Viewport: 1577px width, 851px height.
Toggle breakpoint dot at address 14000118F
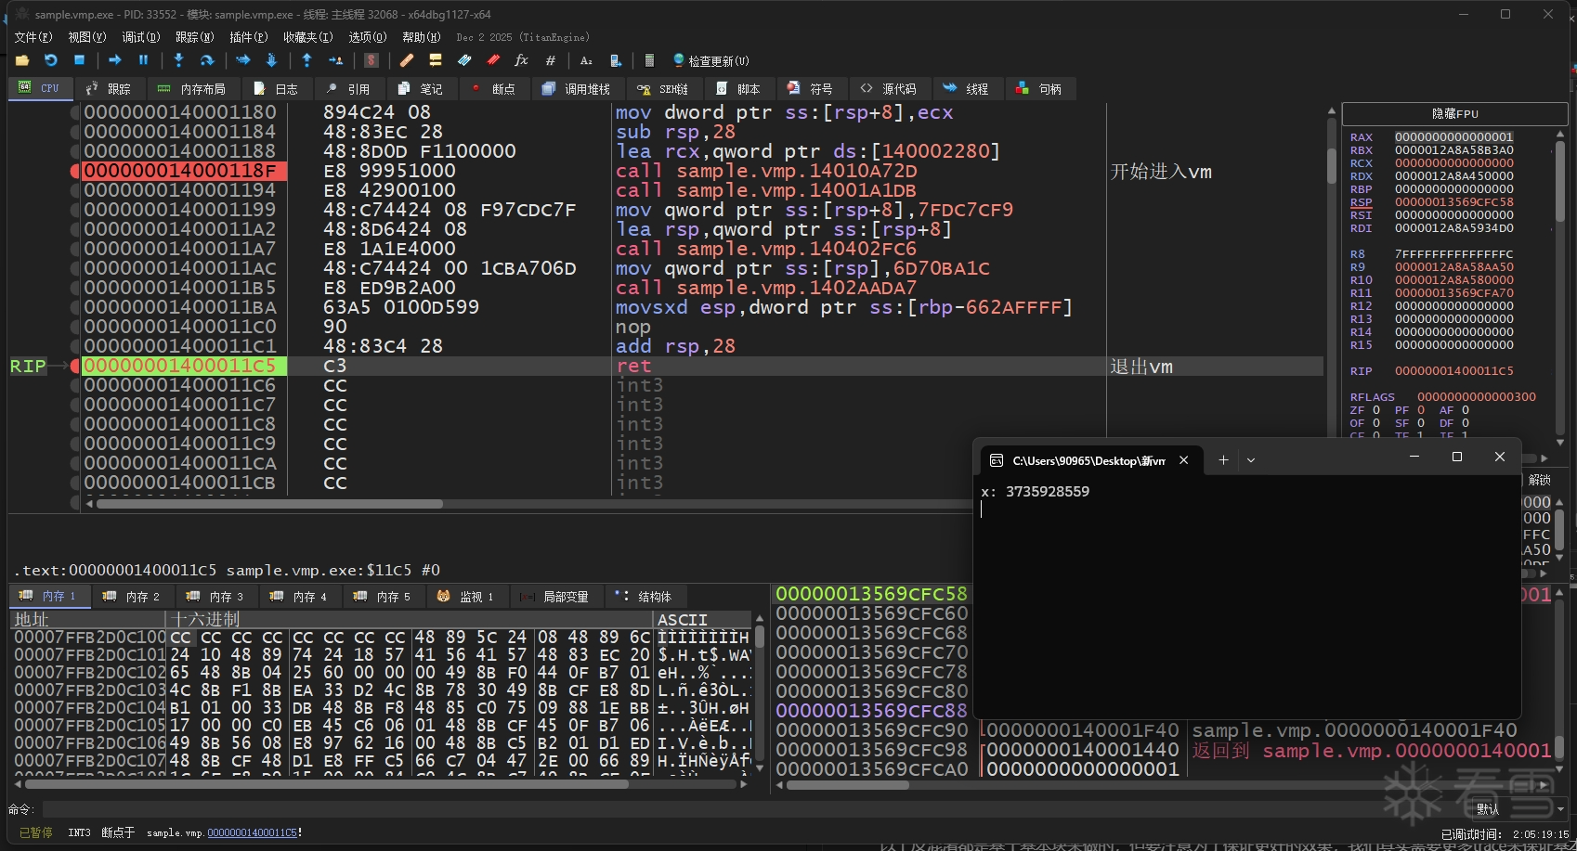point(75,171)
